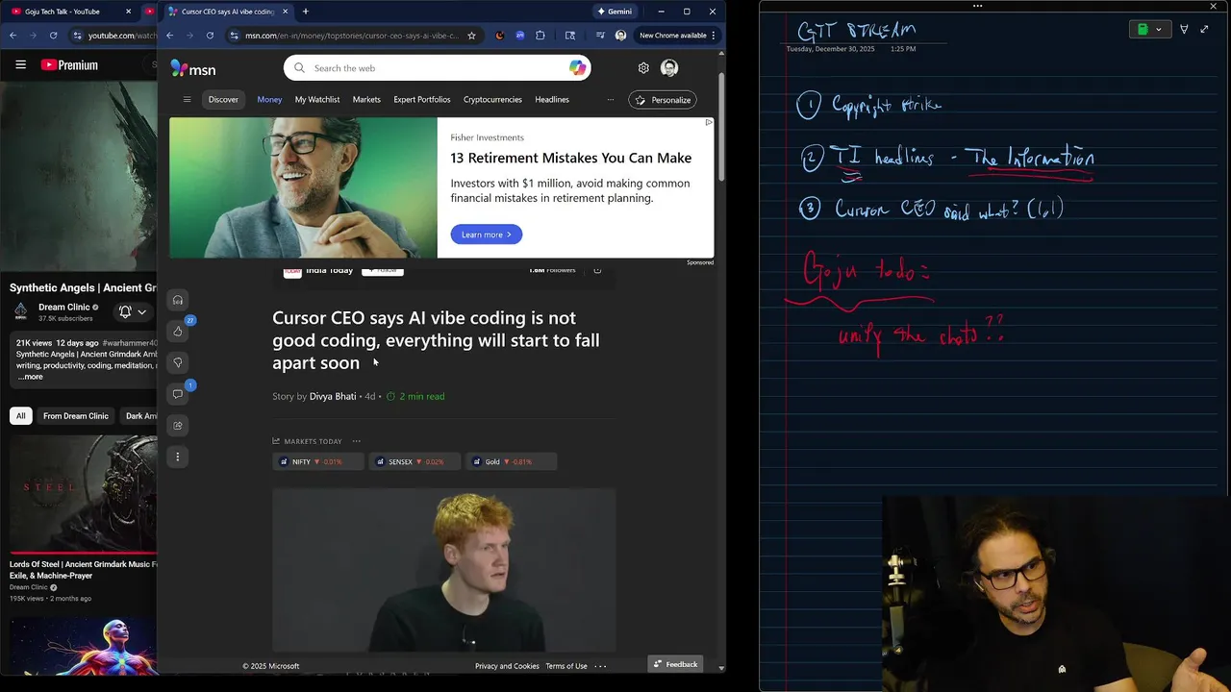Reload the MSN page
Image resolution: width=1231 pixels, height=692 pixels.
[210, 36]
